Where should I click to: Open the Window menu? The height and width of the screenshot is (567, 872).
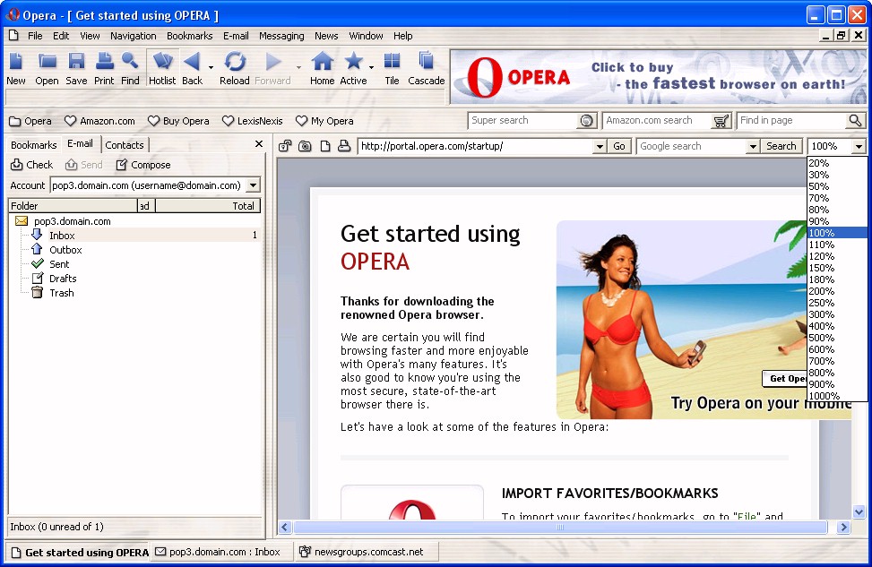[x=366, y=36]
